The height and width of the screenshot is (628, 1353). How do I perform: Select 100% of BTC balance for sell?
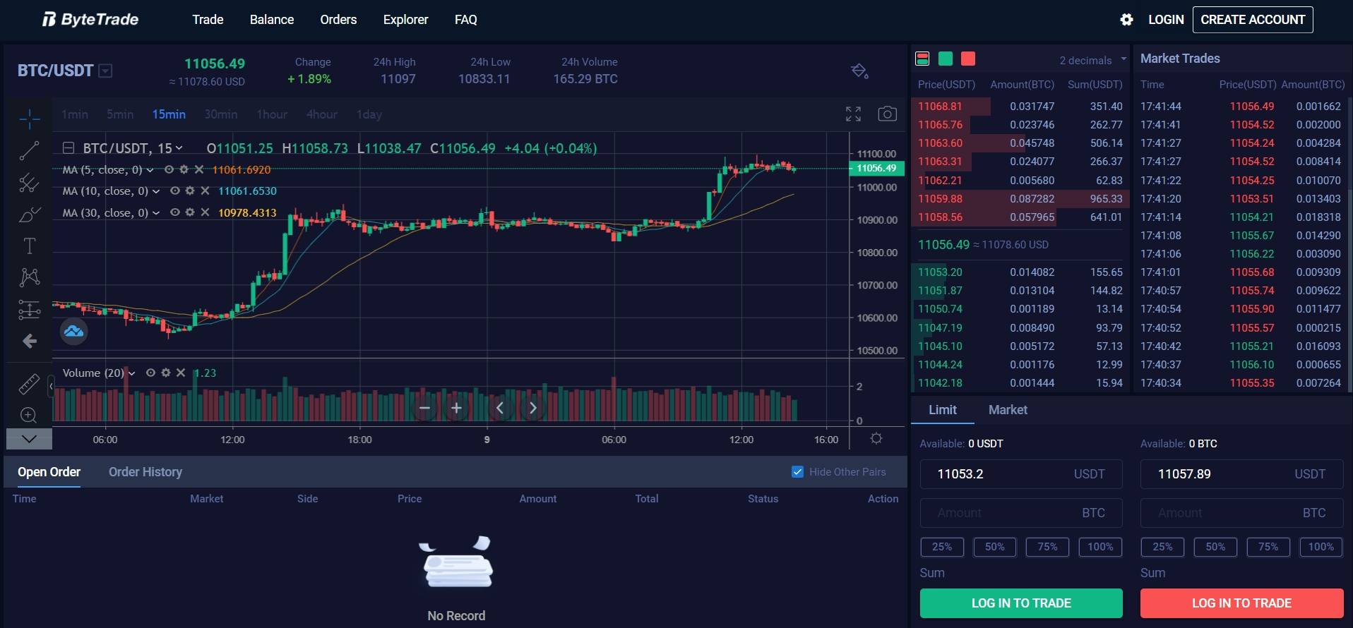(1321, 547)
